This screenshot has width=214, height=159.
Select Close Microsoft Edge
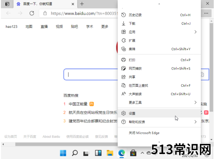pyautogui.click(x=159, y=133)
